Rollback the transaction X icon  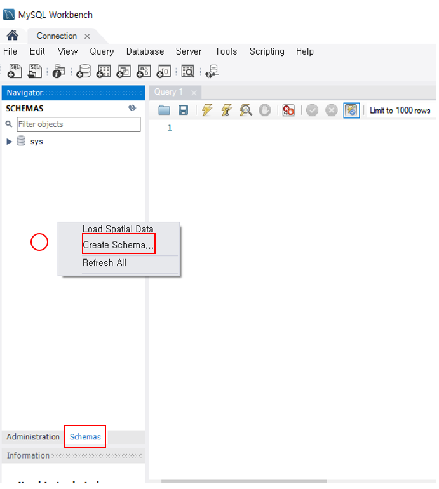[332, 110]
